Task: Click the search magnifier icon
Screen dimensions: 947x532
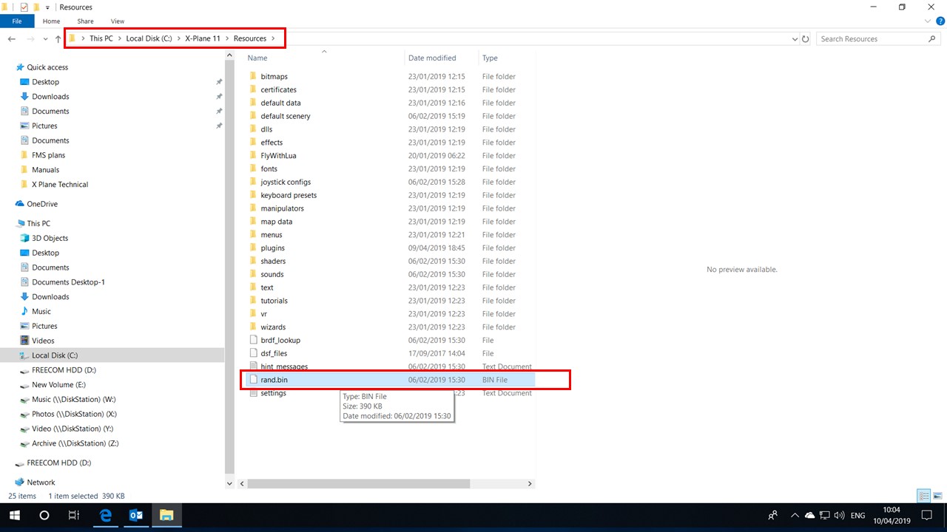Action: point(932,38)
